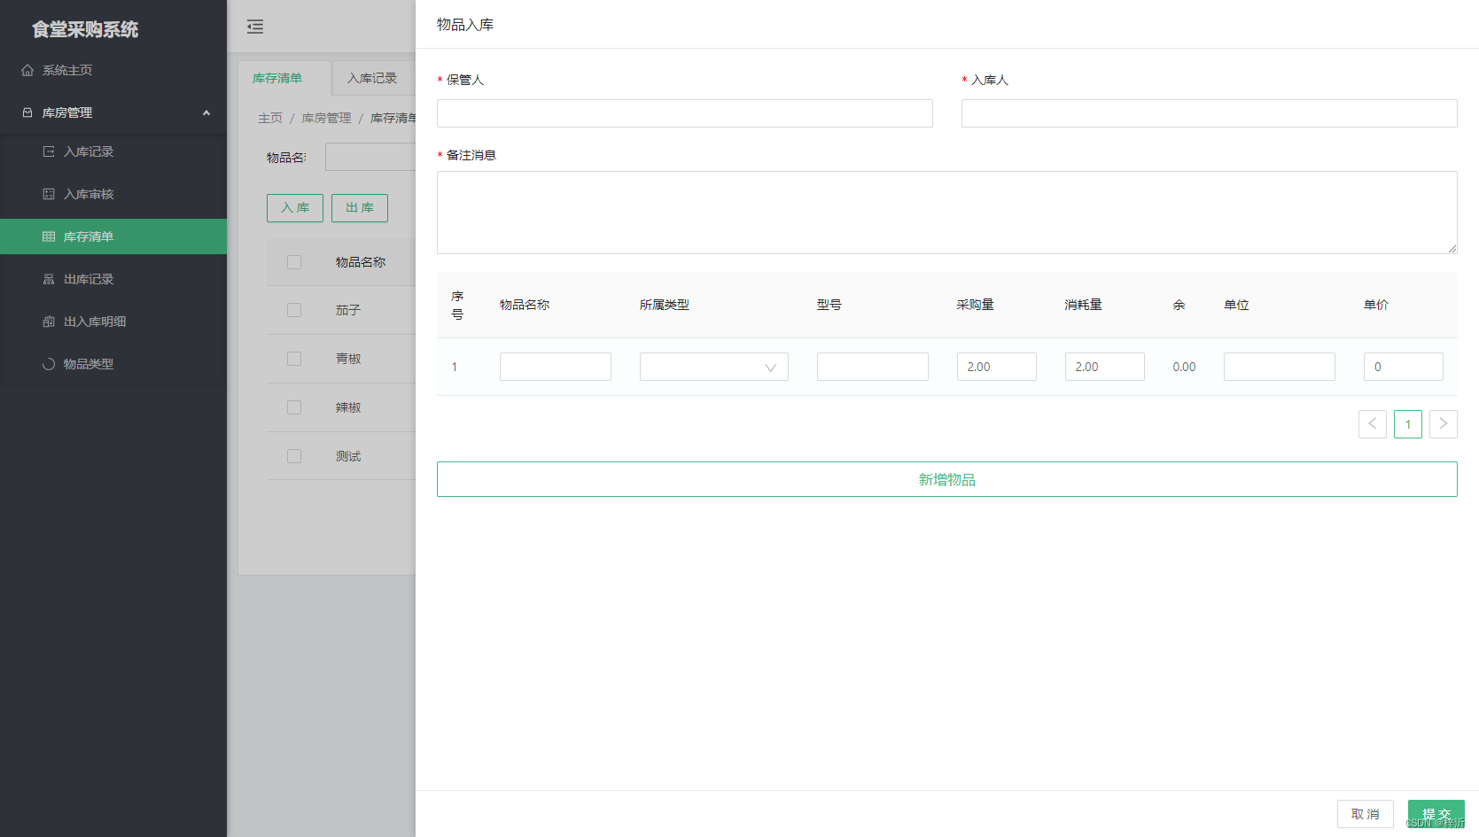Select page 1 in pagination
The image size is (1479, 837).
1407,424
